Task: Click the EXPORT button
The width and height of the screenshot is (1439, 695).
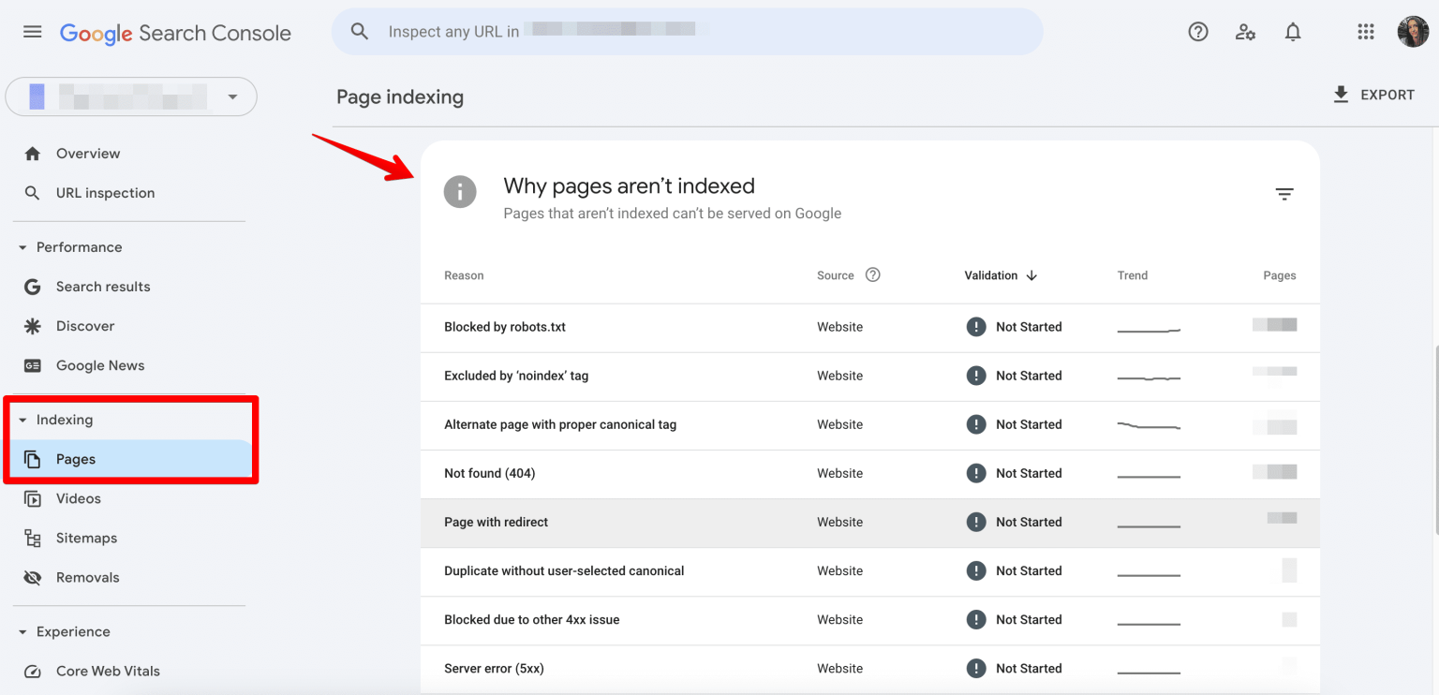Action: pos(1373,95)
